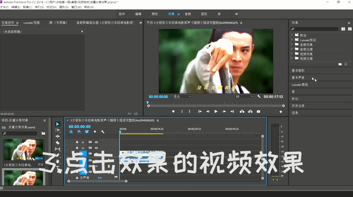The width and height of the screenshot is (353, 197).
Task: Filter 32-bit color effects in Effects panel
Action: (x=350, y=29)
